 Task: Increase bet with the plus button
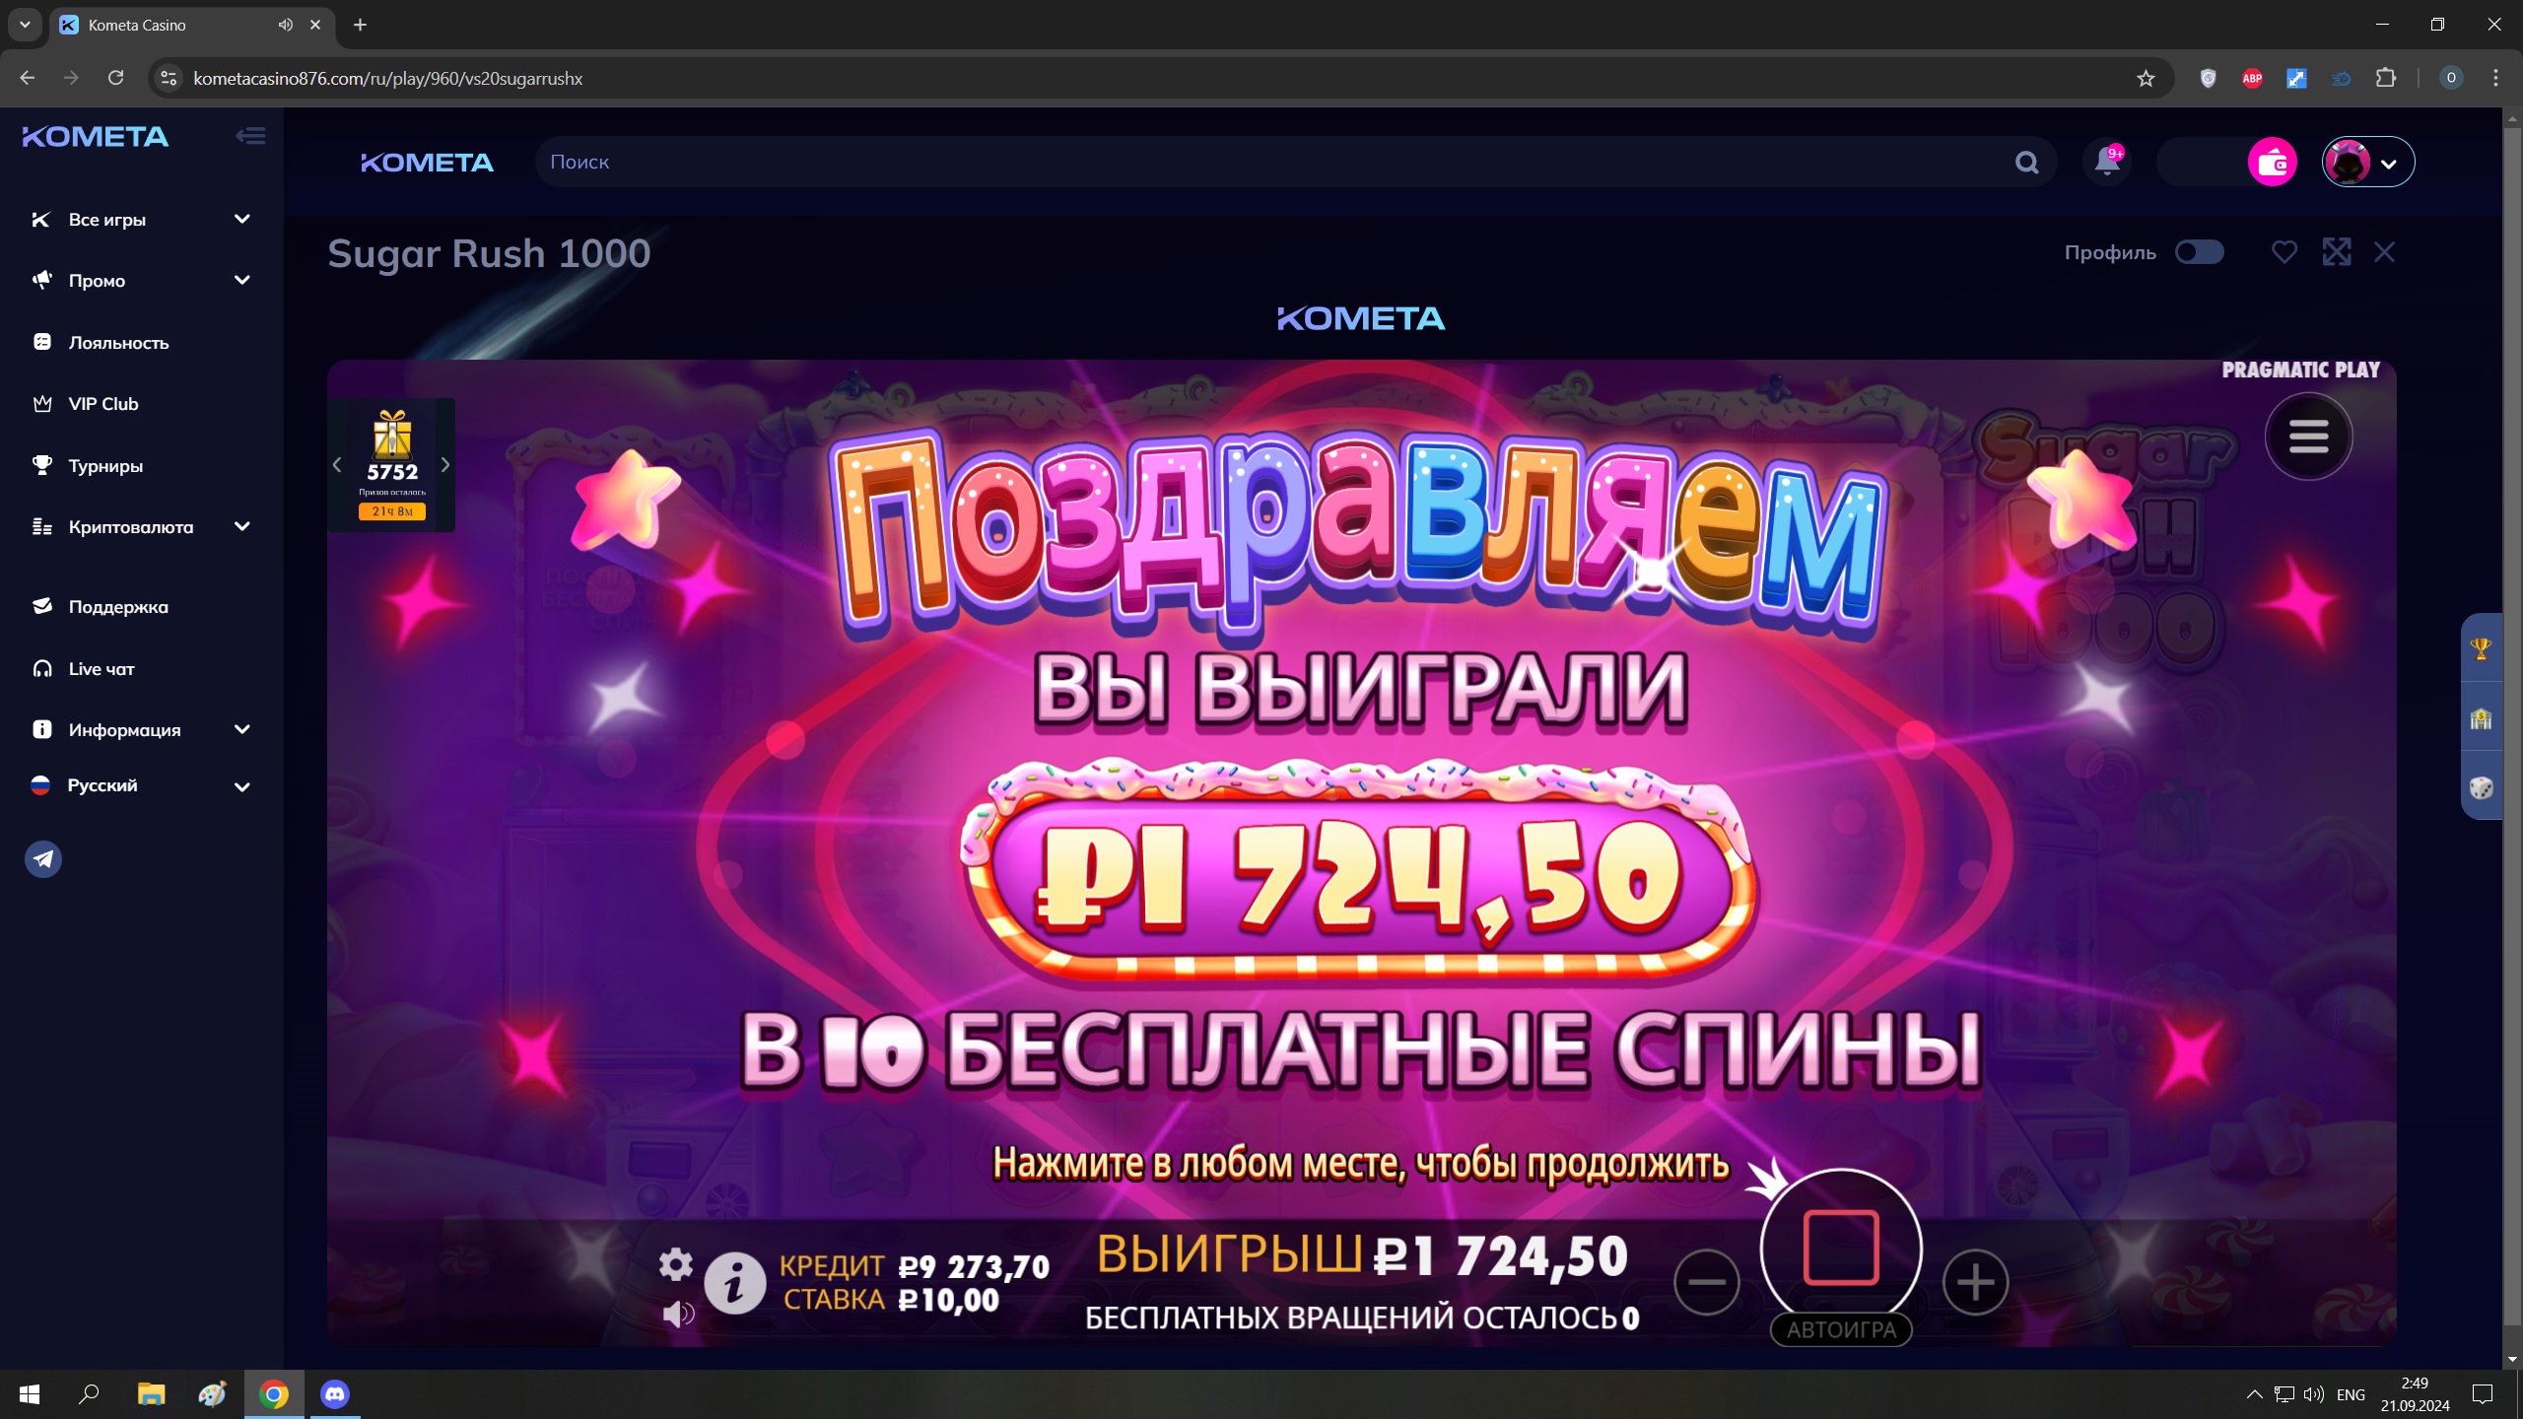1975,1282
